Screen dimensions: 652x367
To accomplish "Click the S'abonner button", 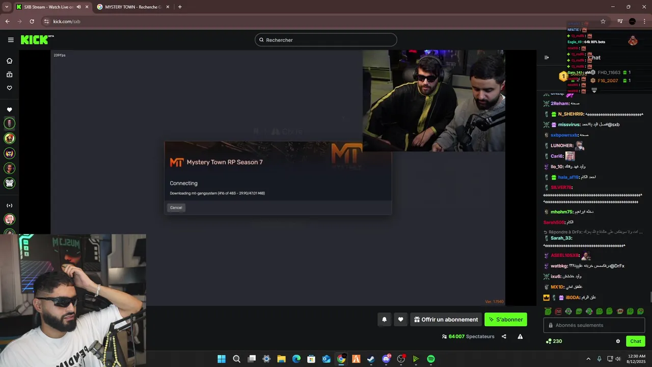I will click(506, 320).
